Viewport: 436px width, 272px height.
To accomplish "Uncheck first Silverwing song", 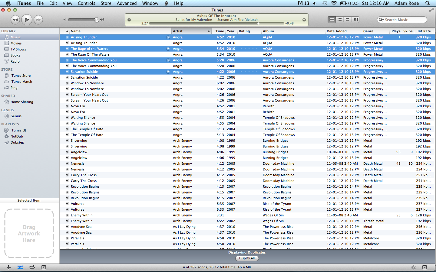I will pyautogui.click(x=67, y=141).
